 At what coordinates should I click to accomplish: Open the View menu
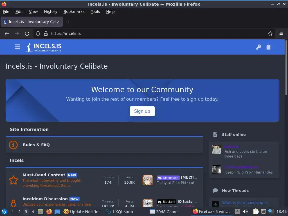tap(33, 12)
